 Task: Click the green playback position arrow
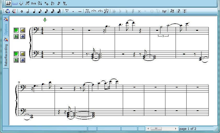tap(45, 20)
